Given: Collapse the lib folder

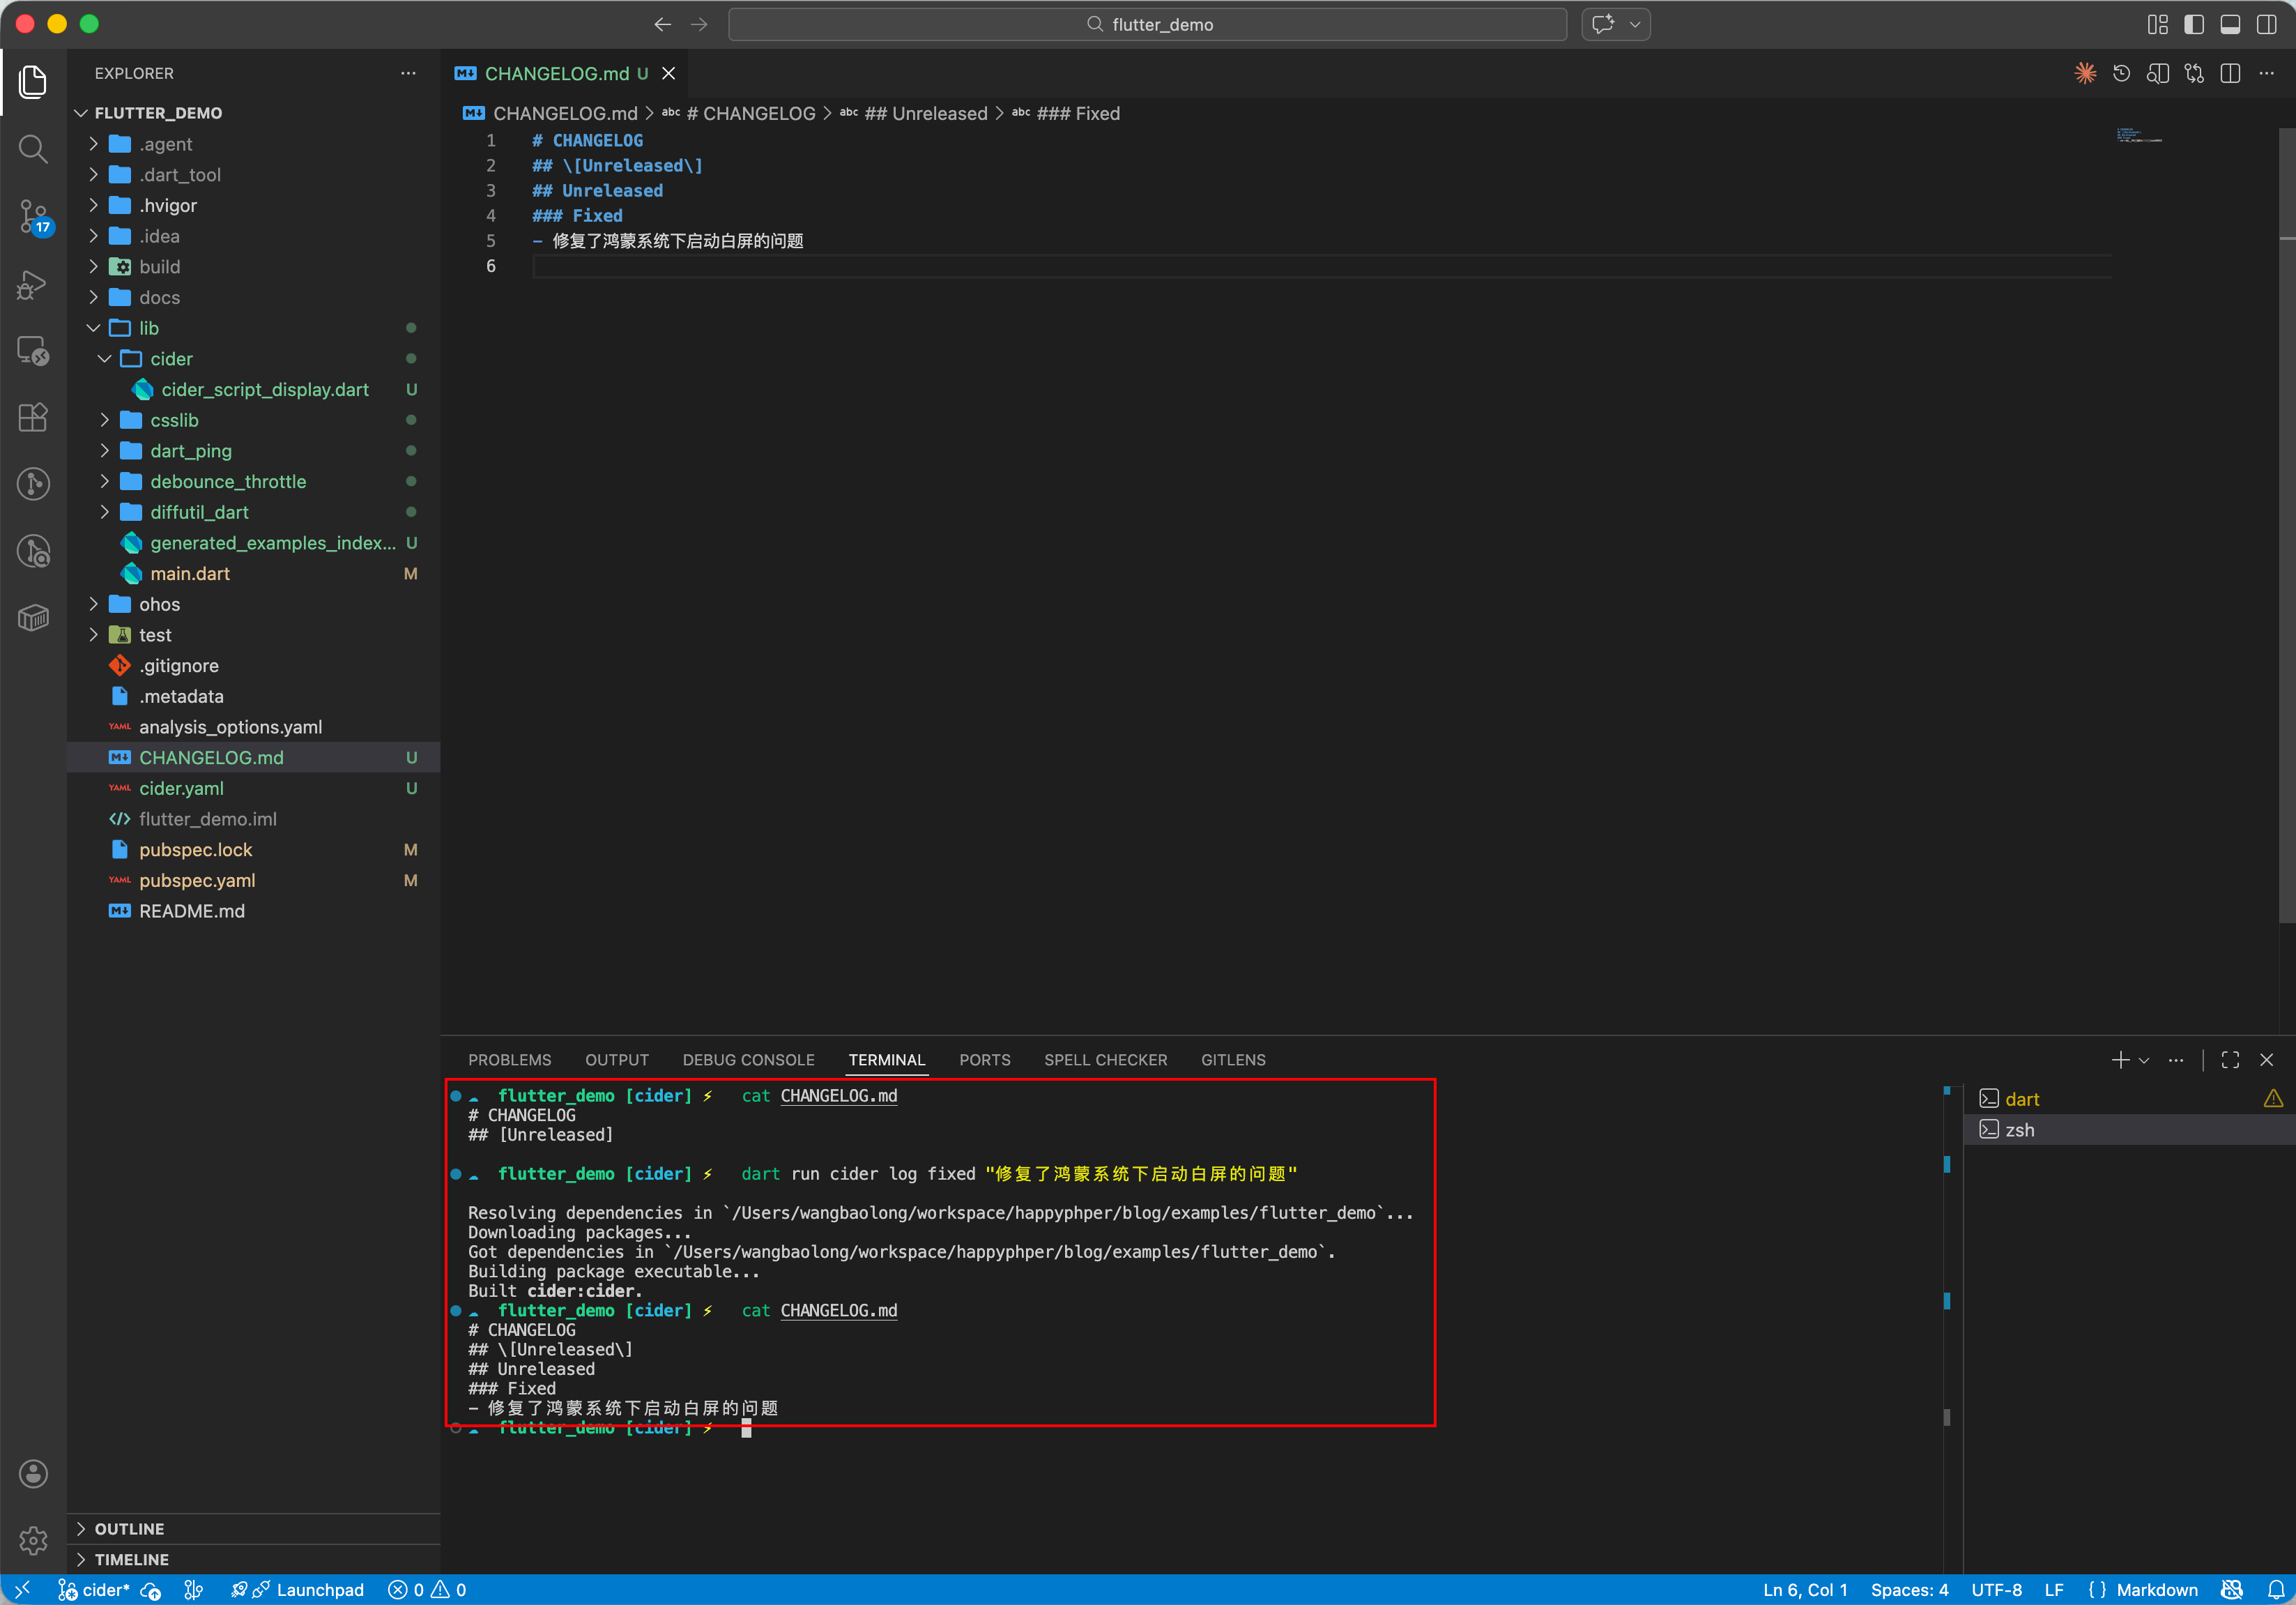Looking at the screenshot, I should 148,328.
